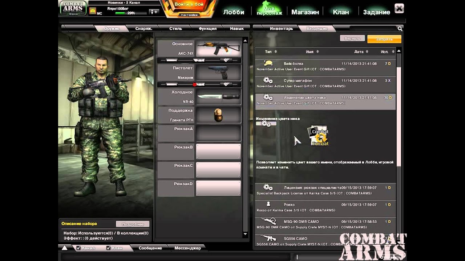Sort the list by Тип column

pos(271,52)
